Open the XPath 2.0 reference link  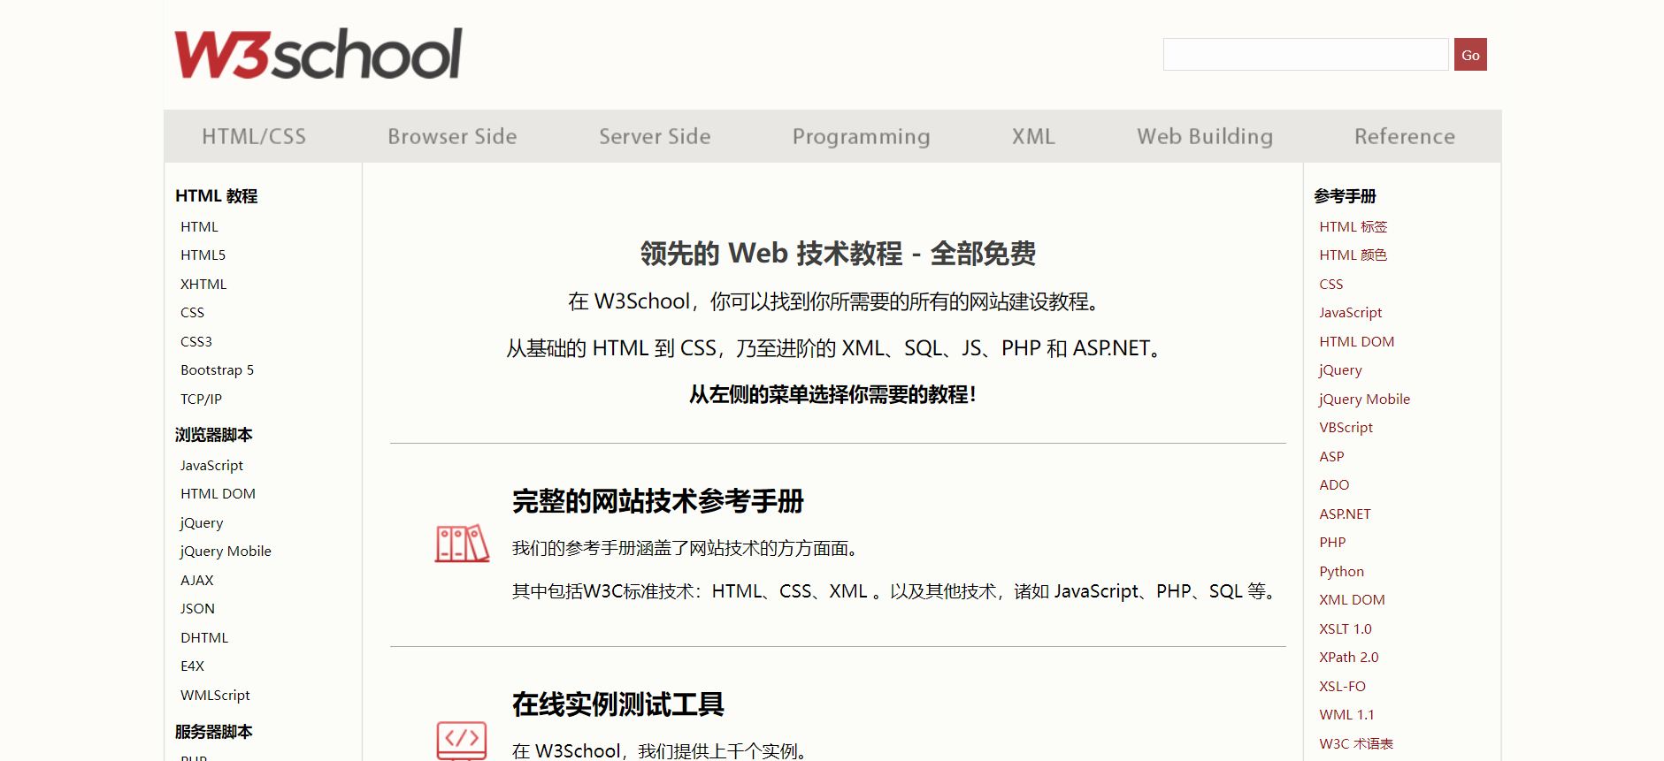pos(1348,658)
